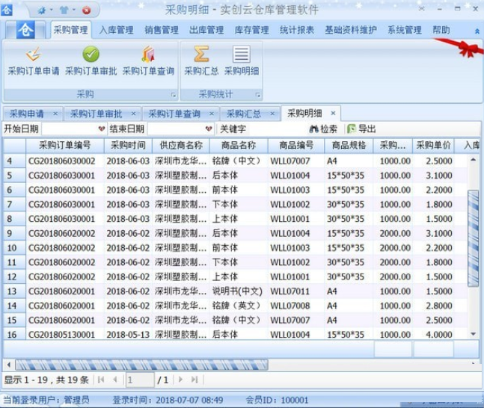Image resolution: width=484 pixels, height=408 pixels.
Task: Sort by 商品规格 column header
Action: click(x=349, y=145)
